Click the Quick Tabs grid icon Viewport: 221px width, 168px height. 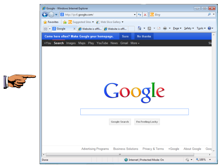(x=45, y=29)
